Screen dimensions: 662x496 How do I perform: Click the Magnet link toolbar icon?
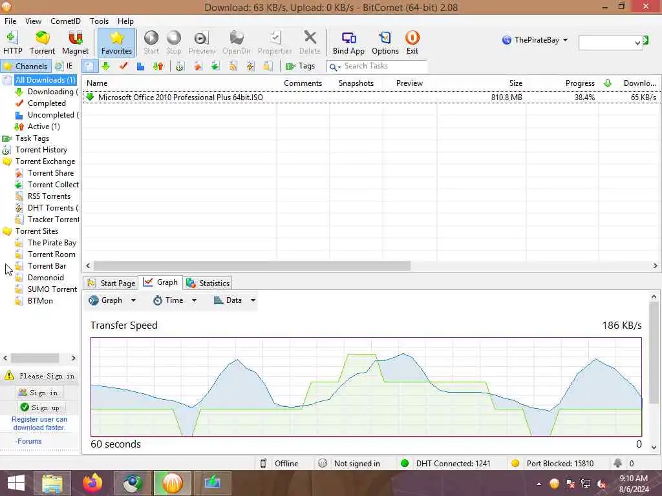pos(75,43)
